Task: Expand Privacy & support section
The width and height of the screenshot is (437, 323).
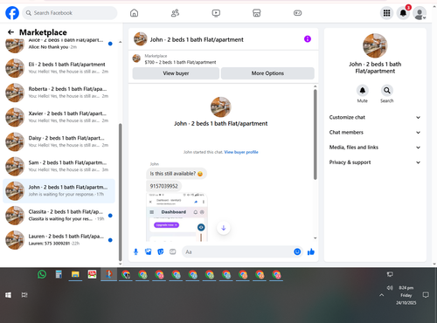Action: tap(375, 162)
